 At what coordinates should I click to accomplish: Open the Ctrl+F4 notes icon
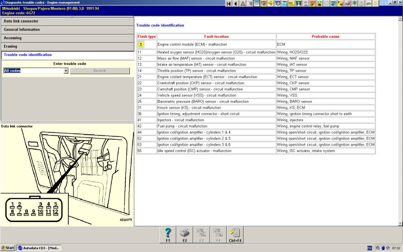(x=235, y=234)
